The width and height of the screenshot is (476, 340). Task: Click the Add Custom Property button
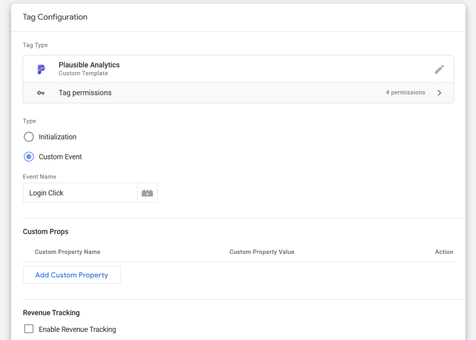tap(71, 275)
